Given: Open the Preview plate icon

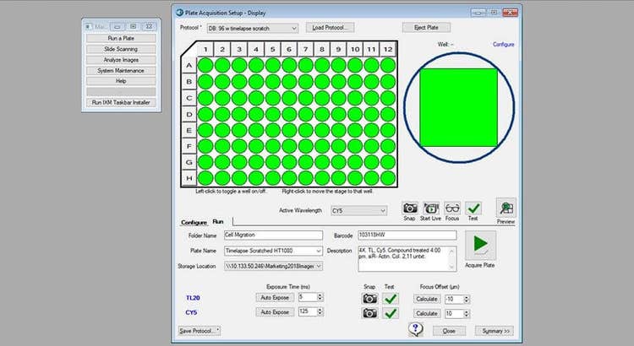Looking at the screenshot, I should [x=506, y=208].
